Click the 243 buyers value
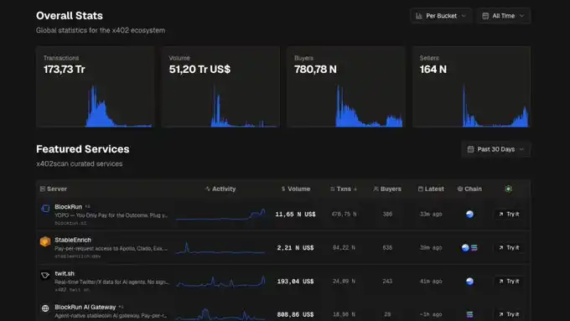 pyautogui.click(x=387, y=281)
